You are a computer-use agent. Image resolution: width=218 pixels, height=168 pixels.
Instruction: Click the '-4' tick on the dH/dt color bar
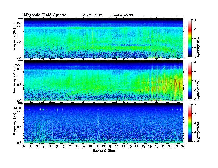point(195,38)
